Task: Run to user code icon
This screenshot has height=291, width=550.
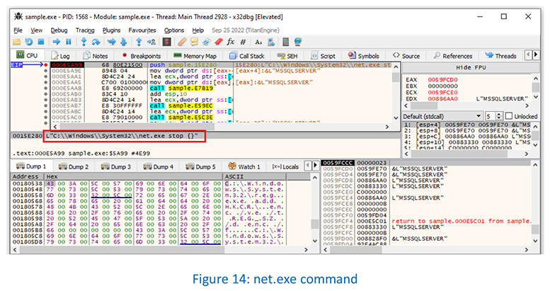Action: (x=151, y=42)
